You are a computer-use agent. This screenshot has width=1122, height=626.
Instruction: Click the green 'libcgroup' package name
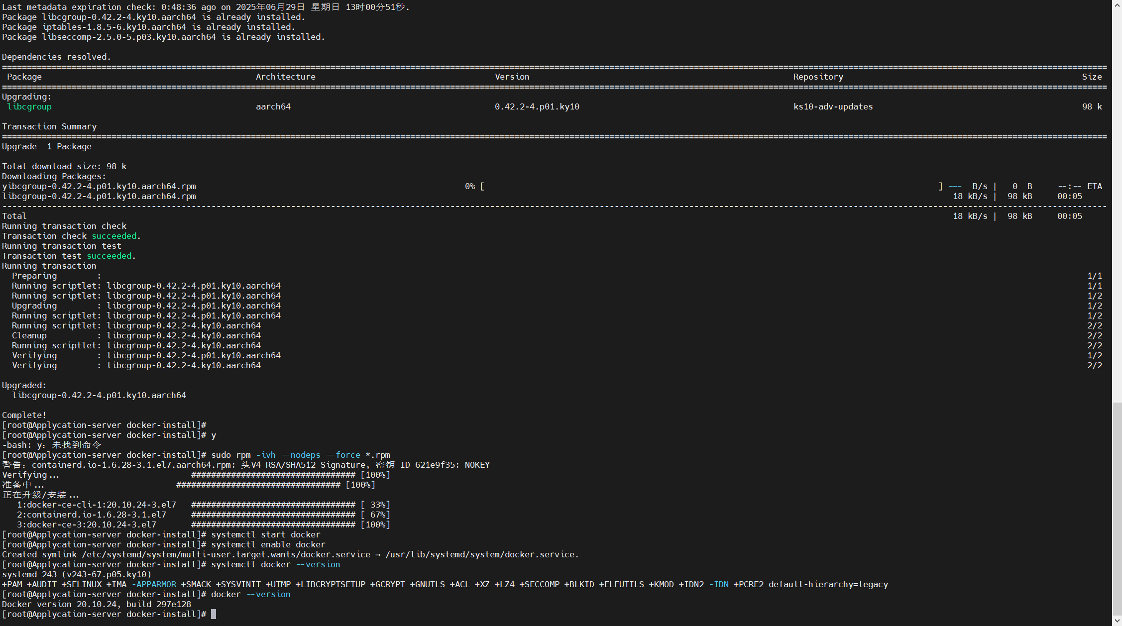click(29, 106)
